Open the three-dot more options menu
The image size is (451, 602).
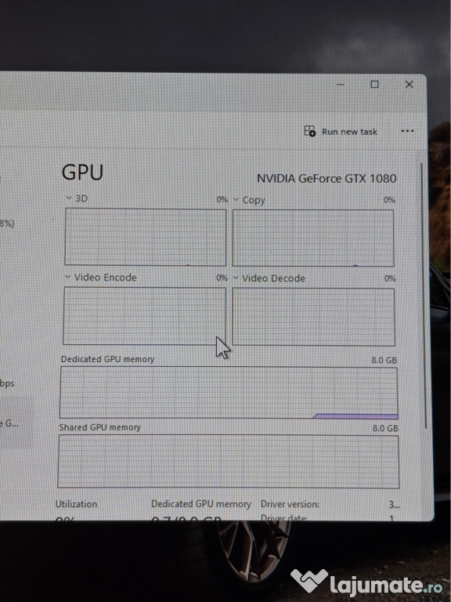coord(407,132)
